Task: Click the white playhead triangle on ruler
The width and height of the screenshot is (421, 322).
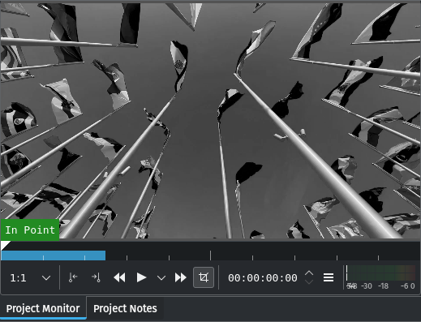Action: 5,245
